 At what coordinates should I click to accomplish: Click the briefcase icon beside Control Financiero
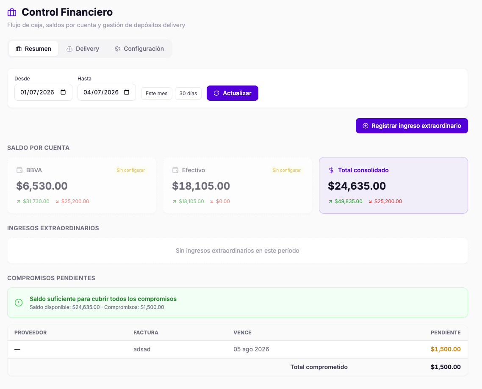(12, 12)
